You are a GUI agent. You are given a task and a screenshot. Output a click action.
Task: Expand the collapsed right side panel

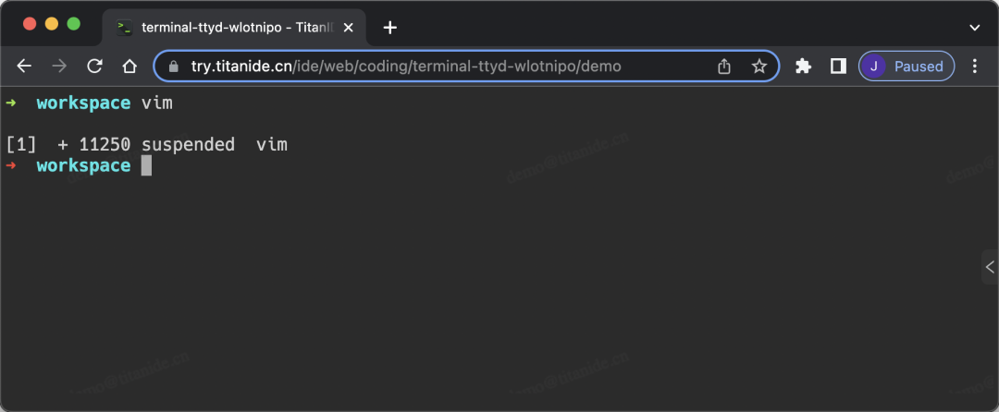coord(990,267)
